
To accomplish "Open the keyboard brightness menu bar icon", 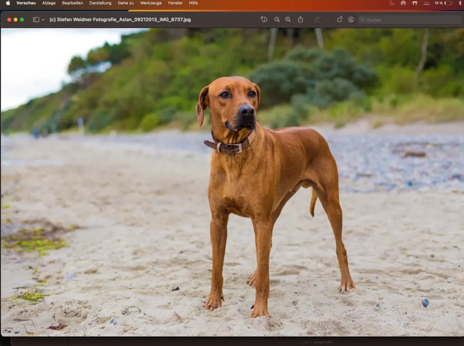I will coord(426,3).
